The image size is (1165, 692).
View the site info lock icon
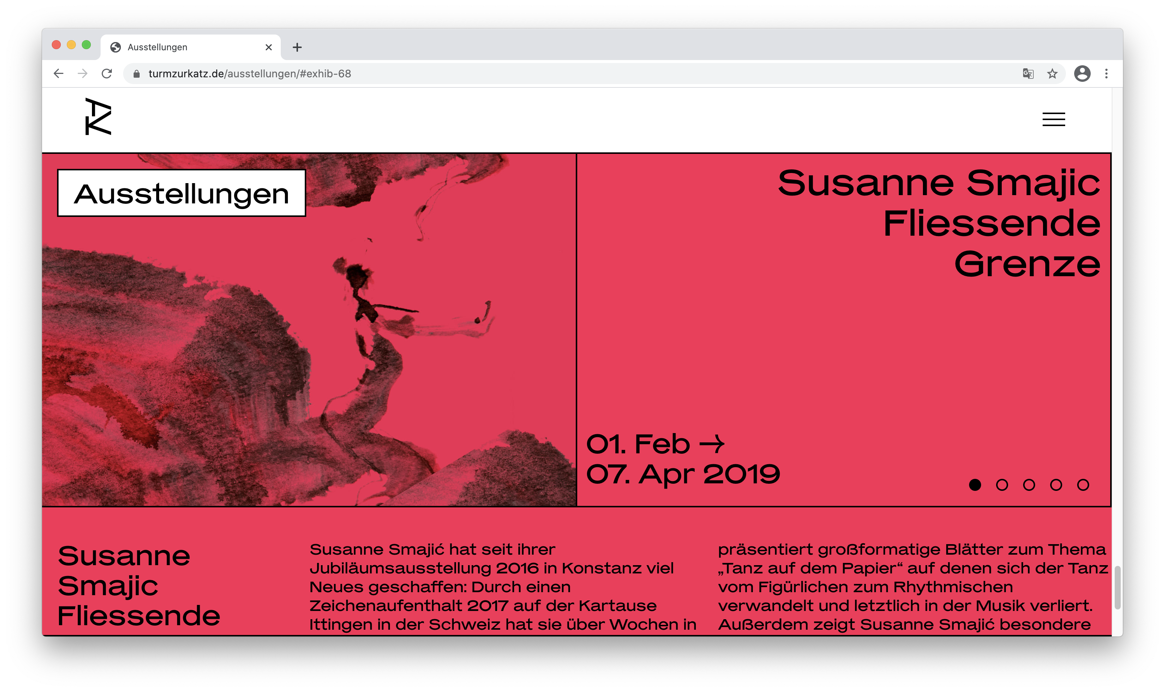pyautogui.click(x=136, y=74)
